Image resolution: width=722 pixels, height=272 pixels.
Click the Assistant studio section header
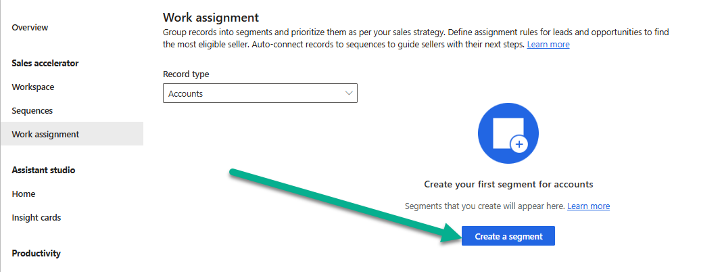(x=43, y=170)
